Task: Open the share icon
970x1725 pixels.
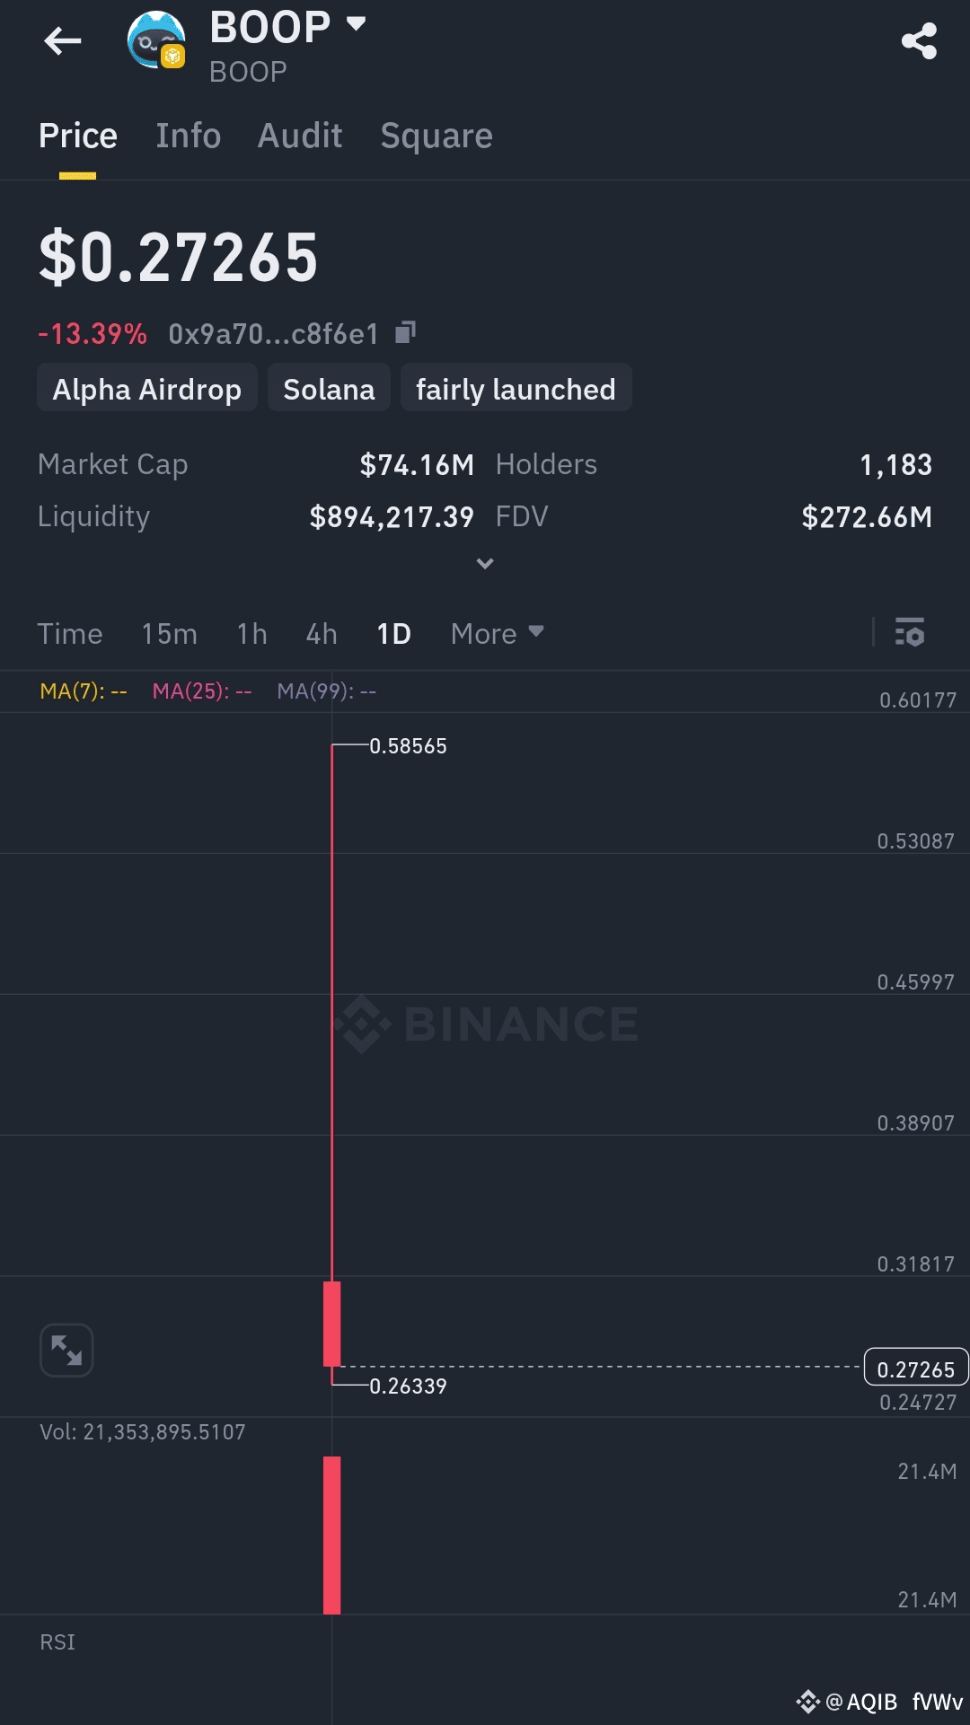Action: click(x=919, y=41)
